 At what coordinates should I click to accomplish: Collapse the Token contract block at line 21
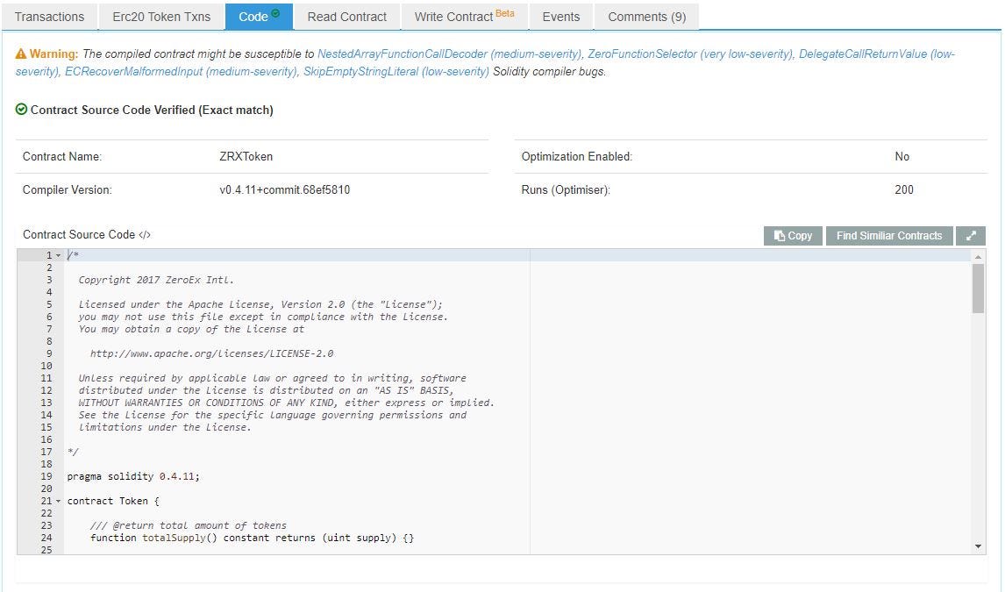[59, 500]
